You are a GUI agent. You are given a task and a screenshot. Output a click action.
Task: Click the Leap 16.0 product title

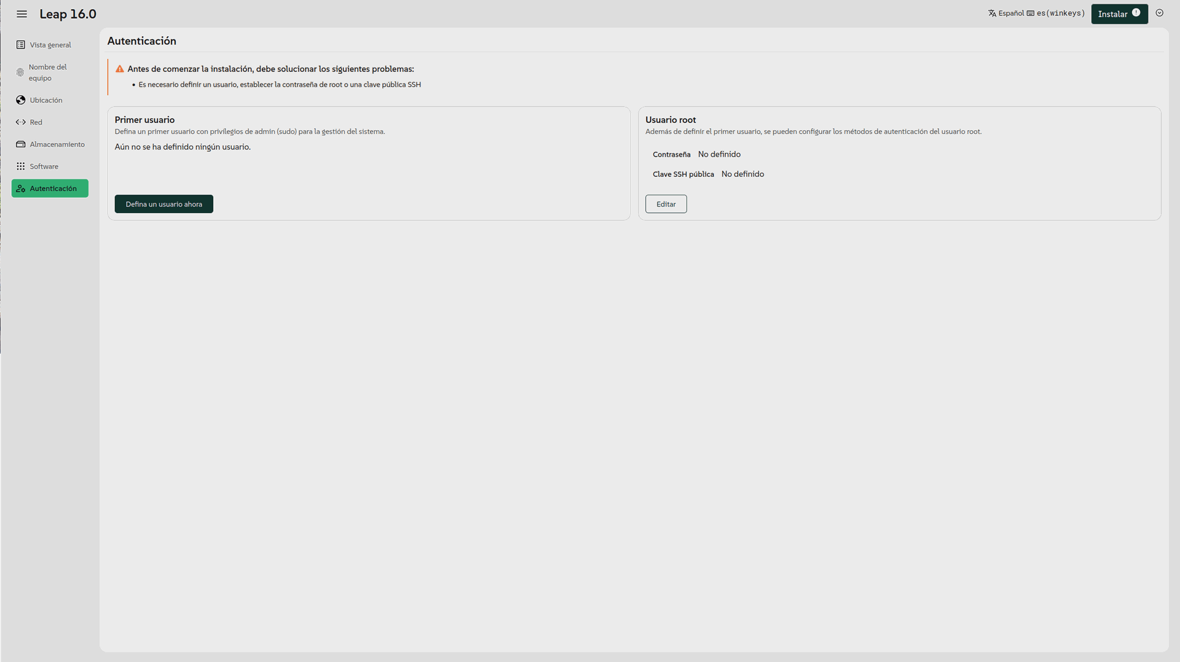68,14
